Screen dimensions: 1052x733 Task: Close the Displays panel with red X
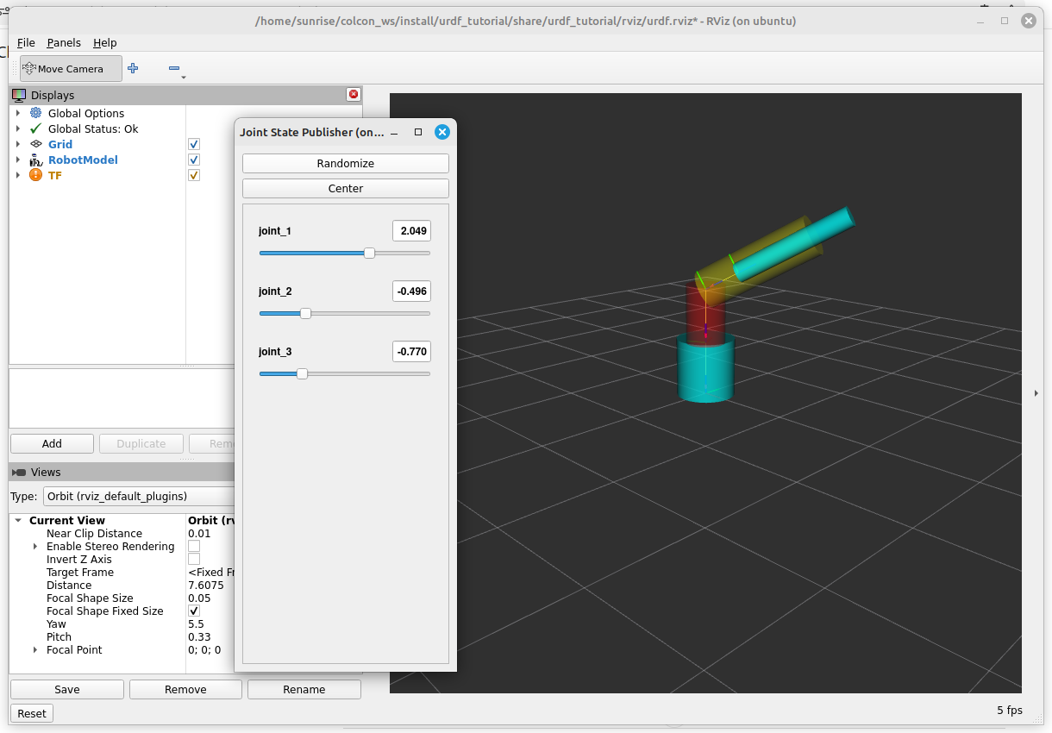(x=353, y=95)
